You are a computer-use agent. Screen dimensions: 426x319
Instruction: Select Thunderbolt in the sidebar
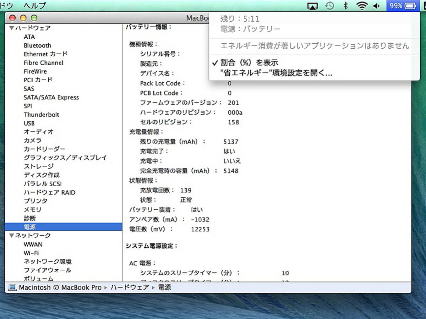[42, 115]
